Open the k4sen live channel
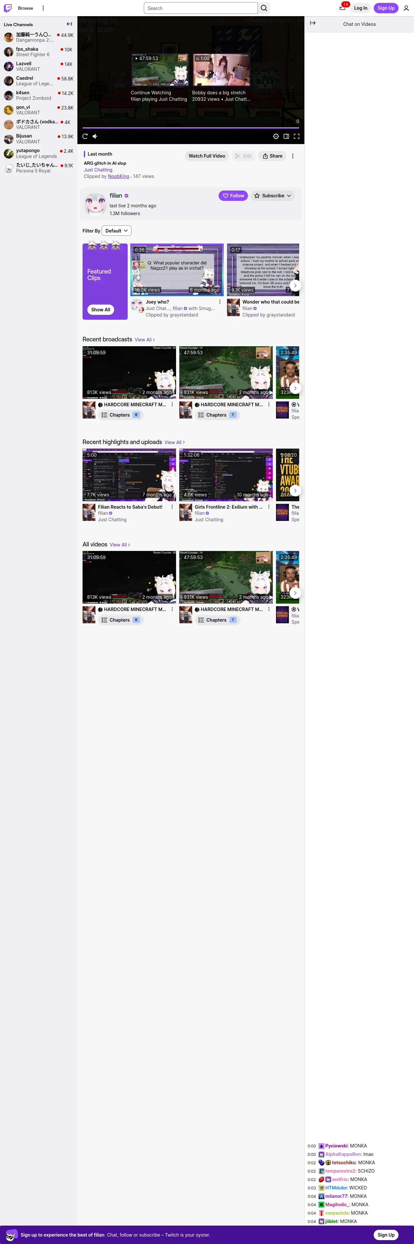This screenshot has width=414, height=1244. tap(39, 95)
